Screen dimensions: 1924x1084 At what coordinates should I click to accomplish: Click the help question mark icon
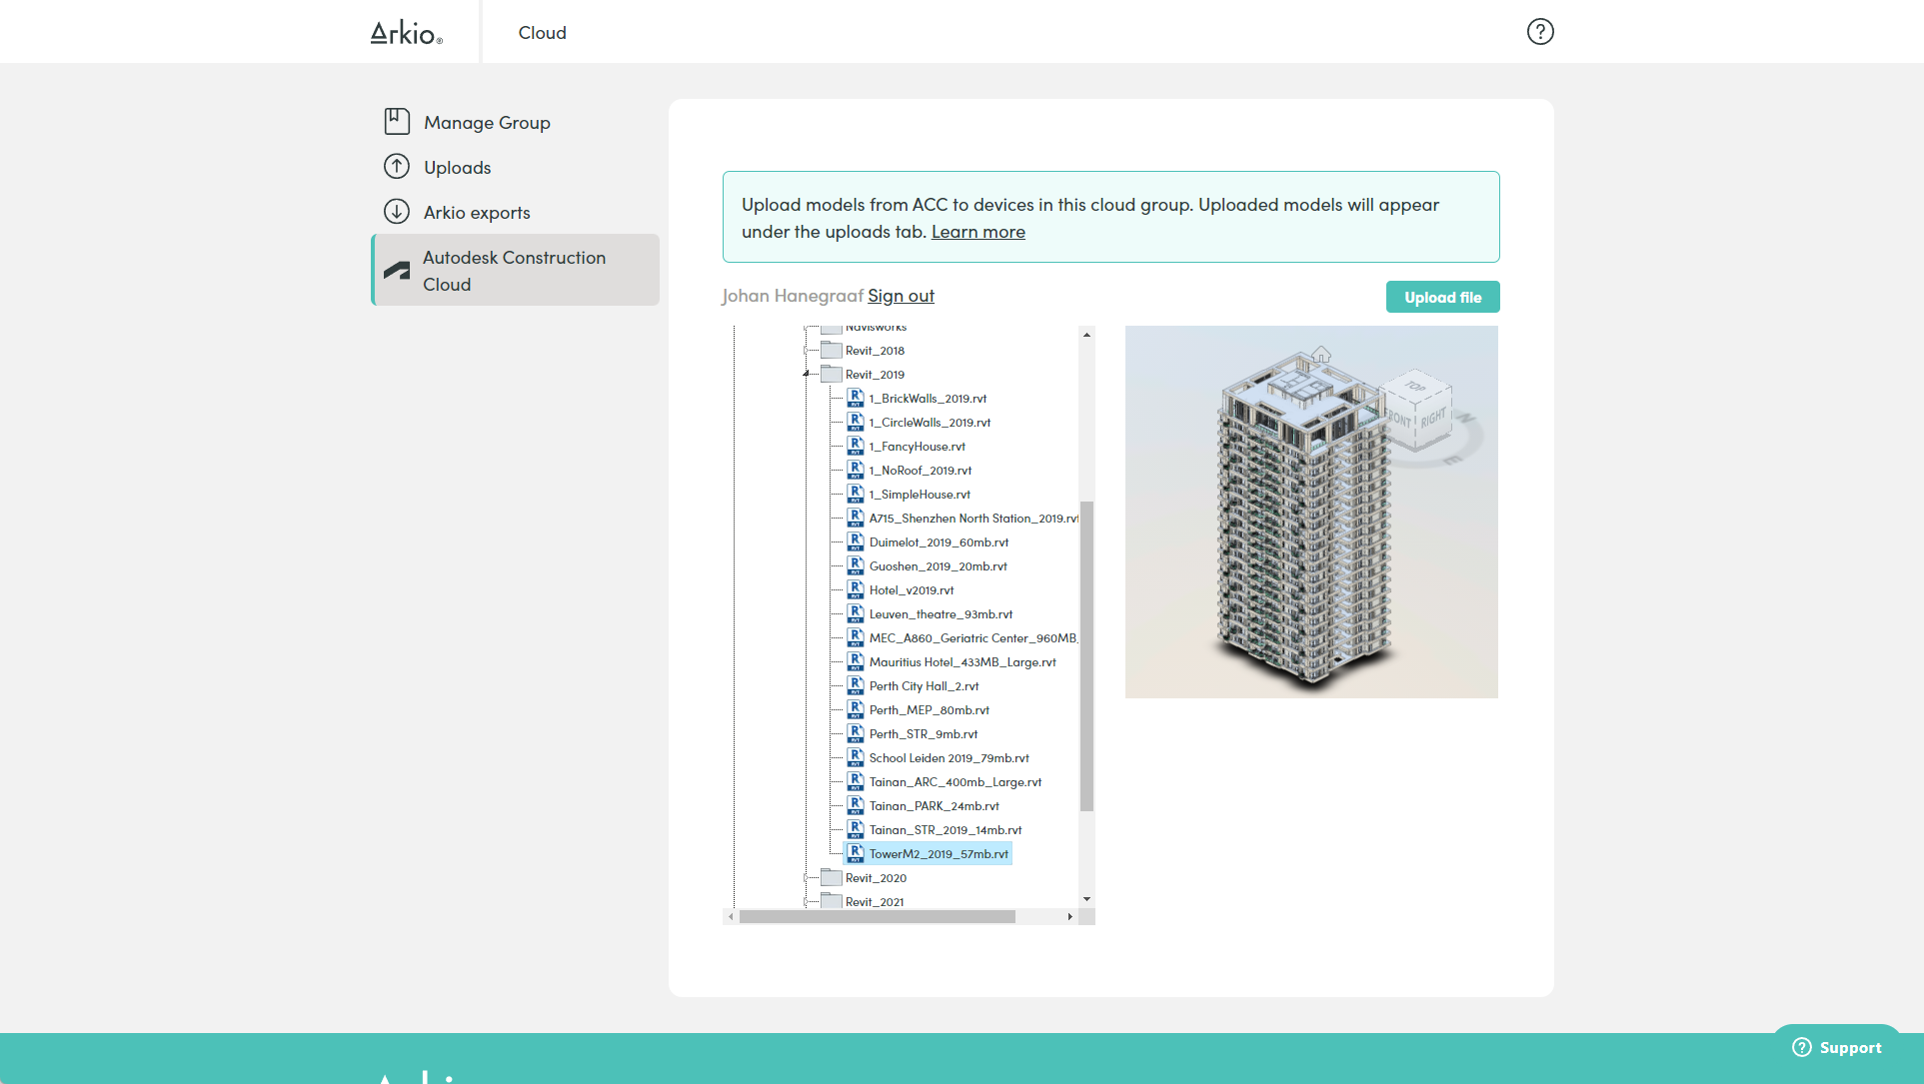point(1540,32)
